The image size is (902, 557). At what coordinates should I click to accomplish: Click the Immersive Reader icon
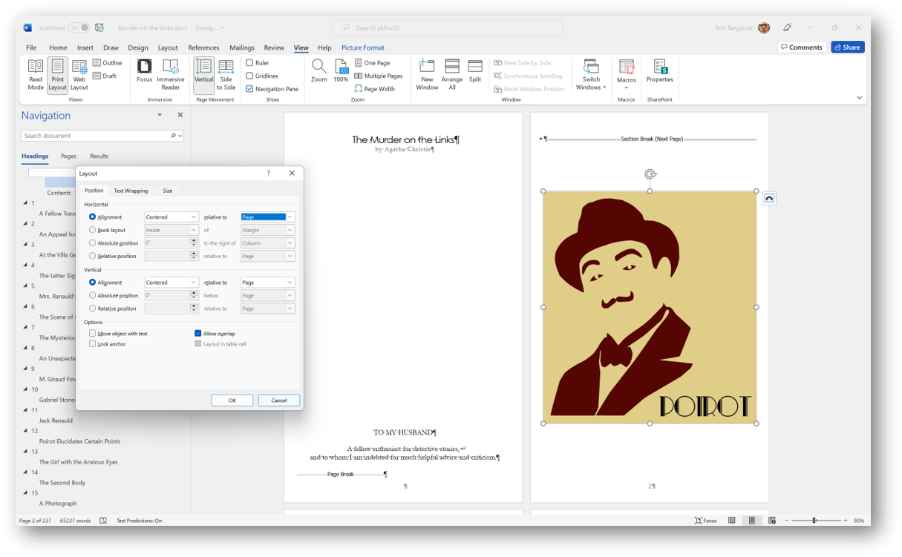point(170,74)
